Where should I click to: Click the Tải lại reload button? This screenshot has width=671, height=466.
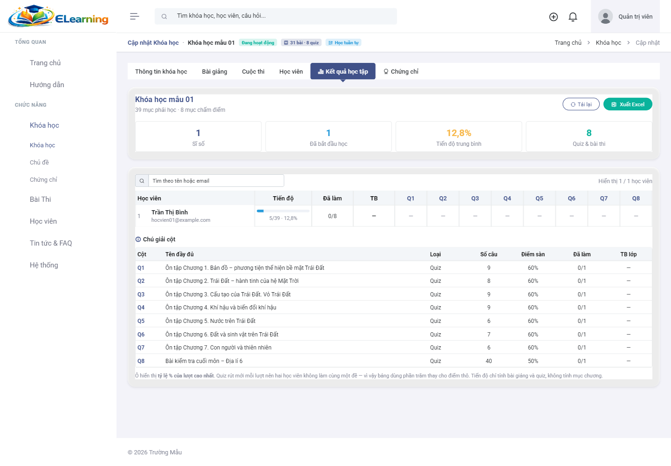tap(581, 104)
